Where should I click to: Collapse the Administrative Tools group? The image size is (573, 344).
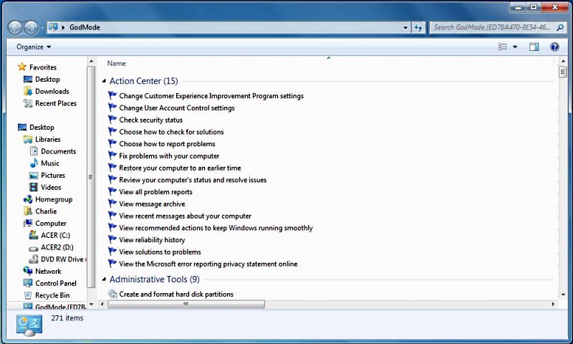point(105,279)
